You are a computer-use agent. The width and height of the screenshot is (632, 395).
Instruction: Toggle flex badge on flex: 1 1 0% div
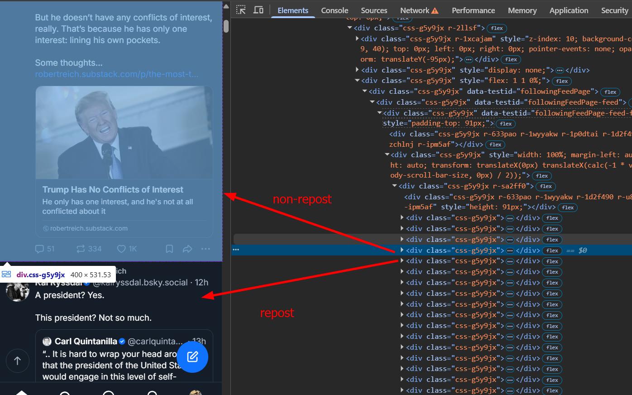click(562, 81)
